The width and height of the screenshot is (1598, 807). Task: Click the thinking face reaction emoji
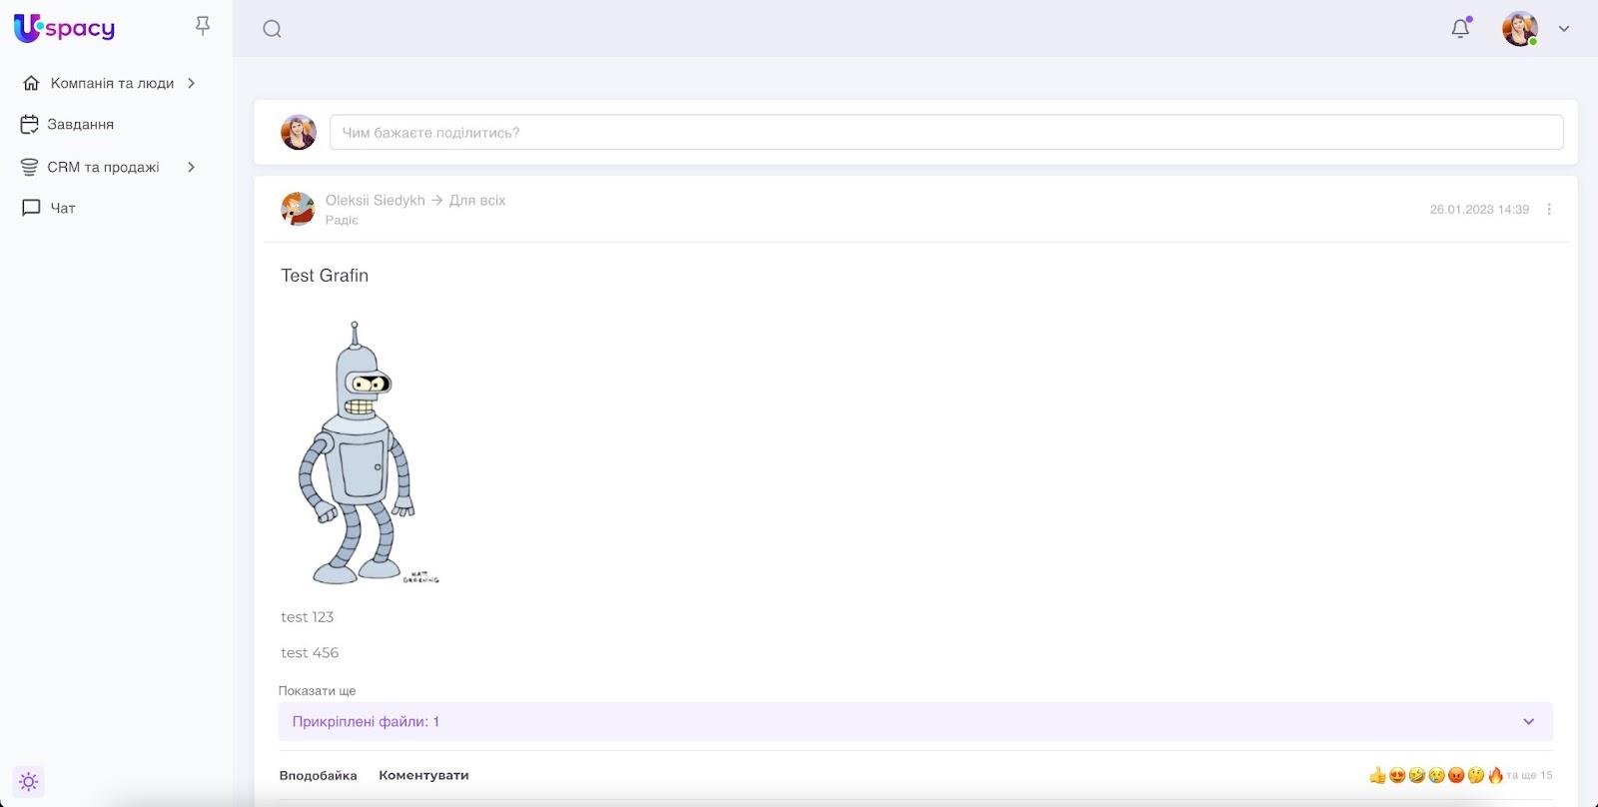click(1475, 775)
